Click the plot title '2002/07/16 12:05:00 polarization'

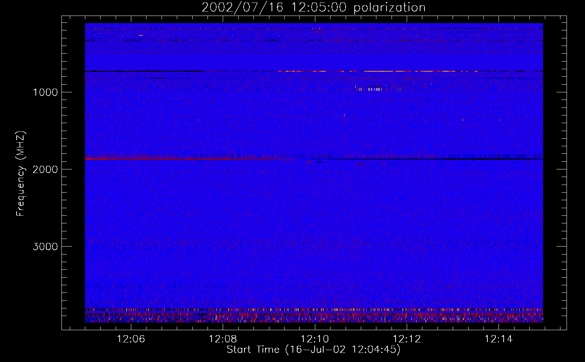tap(313, 8)
